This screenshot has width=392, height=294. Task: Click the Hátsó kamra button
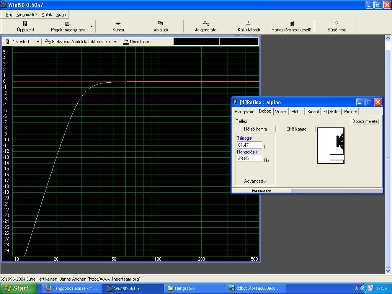tap(255, 129)
